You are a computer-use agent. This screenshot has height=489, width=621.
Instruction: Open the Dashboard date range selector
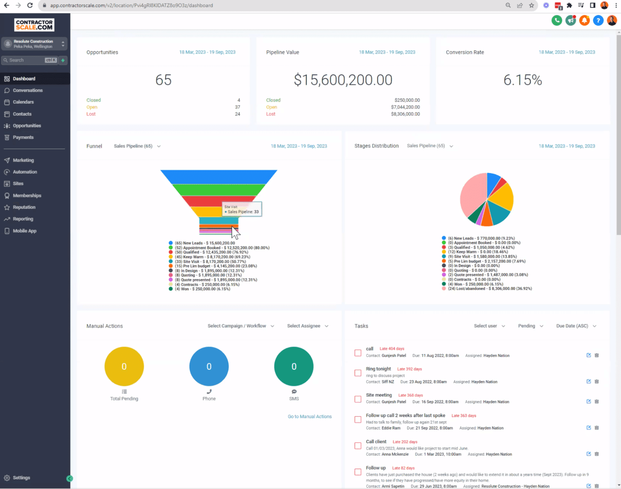pyautogui.click(x=208, y=52)
